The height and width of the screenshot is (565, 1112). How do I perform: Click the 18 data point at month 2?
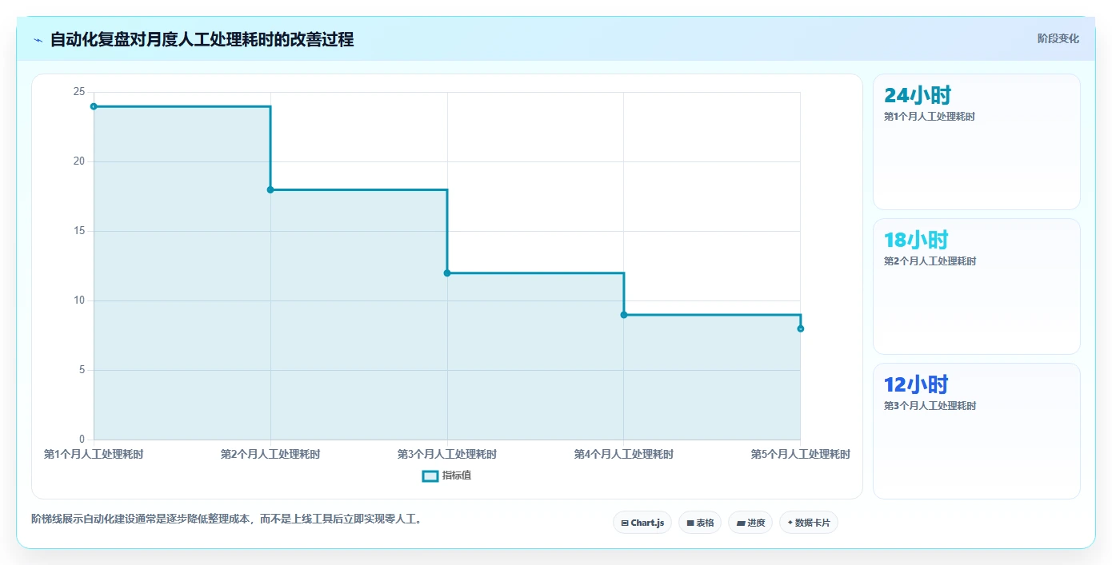tap(270, 189)
